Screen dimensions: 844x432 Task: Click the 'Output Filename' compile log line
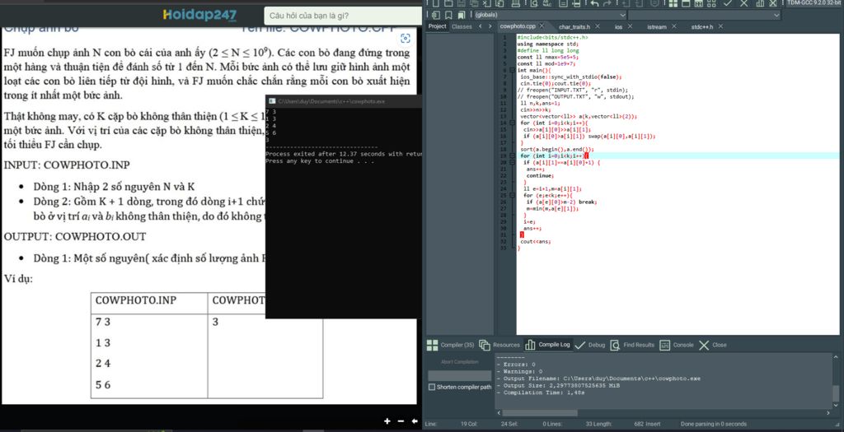[598, 379]
